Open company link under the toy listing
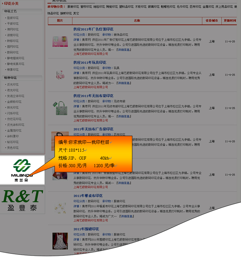This screenshot has width=241, height=258. 91,87
